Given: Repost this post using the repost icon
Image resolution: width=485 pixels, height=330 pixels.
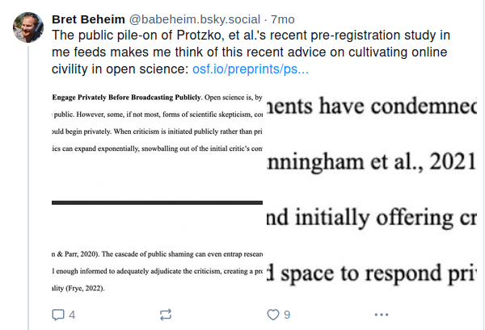Looking at the screenshot, I should 166,315.
